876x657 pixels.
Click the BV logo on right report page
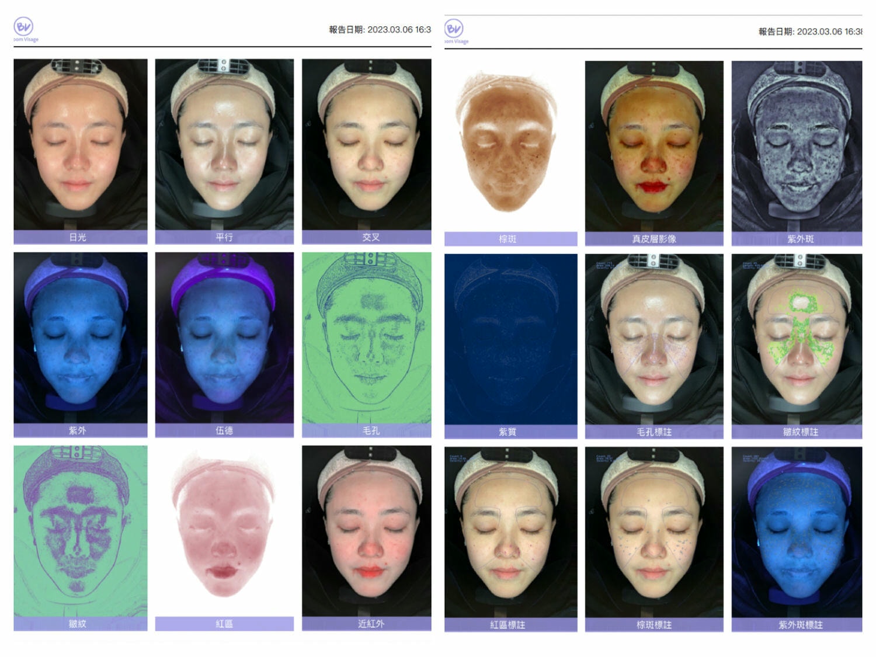456,31
